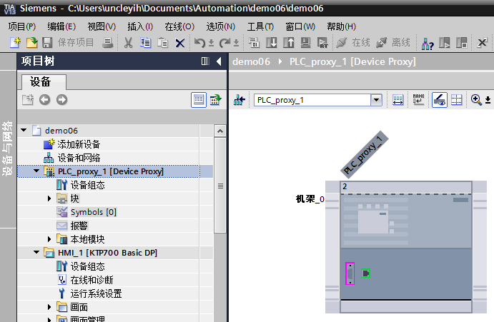Click the Compile icon in toolbar
This screenshot has width=494, height=322.
pos(254,42)
